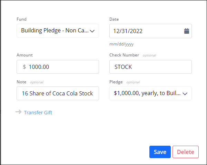Click the Delete button

click(186, 152)
